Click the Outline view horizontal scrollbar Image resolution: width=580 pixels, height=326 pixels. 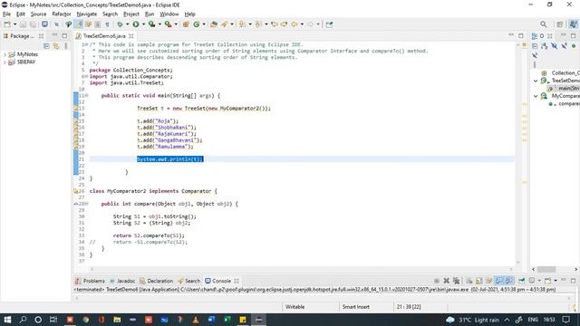coord(546,269)
